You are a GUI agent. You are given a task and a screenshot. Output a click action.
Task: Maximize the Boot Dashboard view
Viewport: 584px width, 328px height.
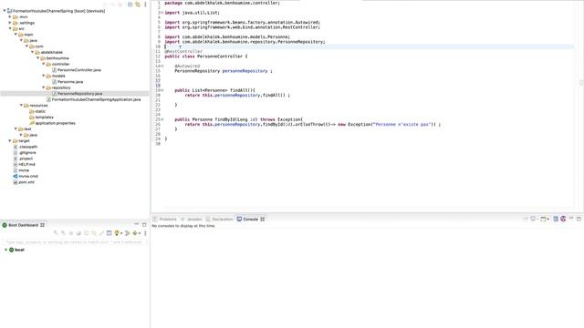point(144,225)
